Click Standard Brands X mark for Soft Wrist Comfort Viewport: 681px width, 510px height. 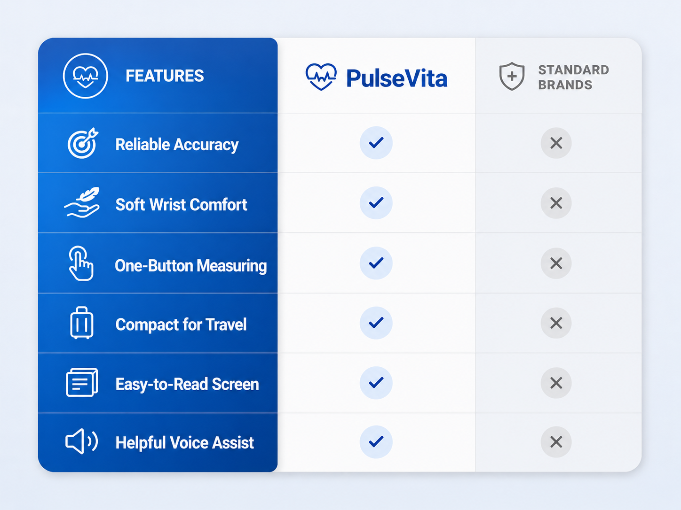point(556,203)
